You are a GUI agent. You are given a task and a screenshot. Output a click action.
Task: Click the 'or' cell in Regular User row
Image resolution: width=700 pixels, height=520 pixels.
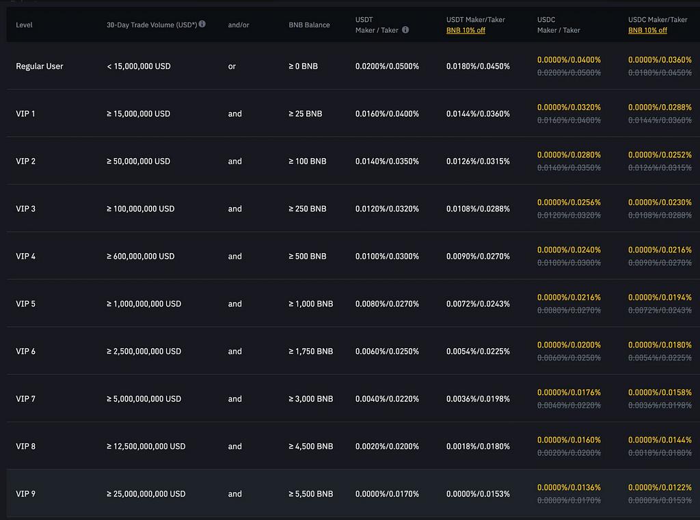tap(232, 66)
